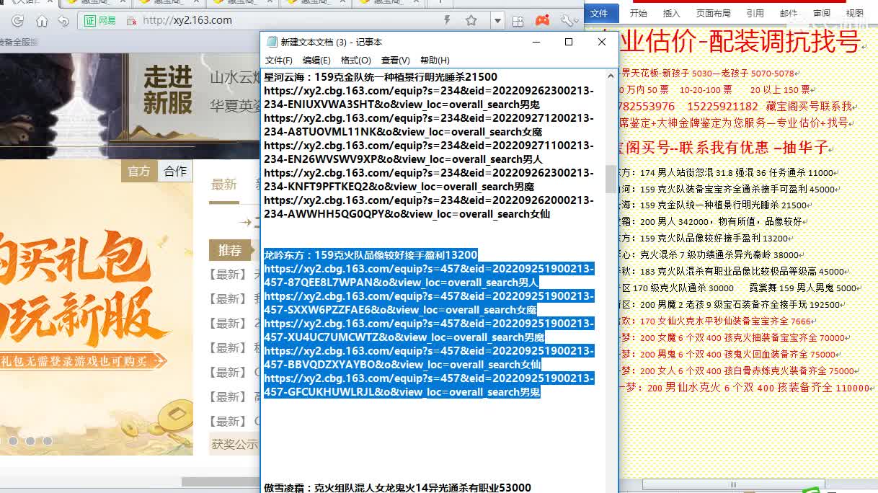The height and width of the screenshot is (493, 878).
Task: Open the 查看(V) menu in Notepad
Action: coord(396,61)
